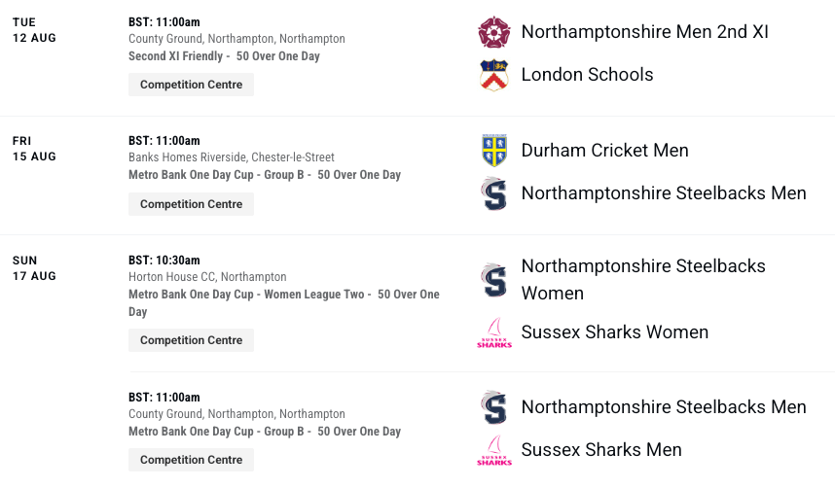Click the Northamptonshire Steelbacks Women logo
This screenshot has height=488, width=835.
(494, 280)
